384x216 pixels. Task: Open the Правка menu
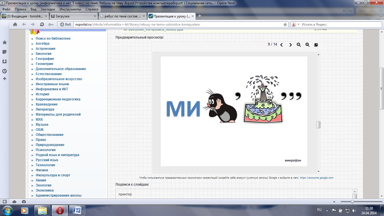coord(21,9)
